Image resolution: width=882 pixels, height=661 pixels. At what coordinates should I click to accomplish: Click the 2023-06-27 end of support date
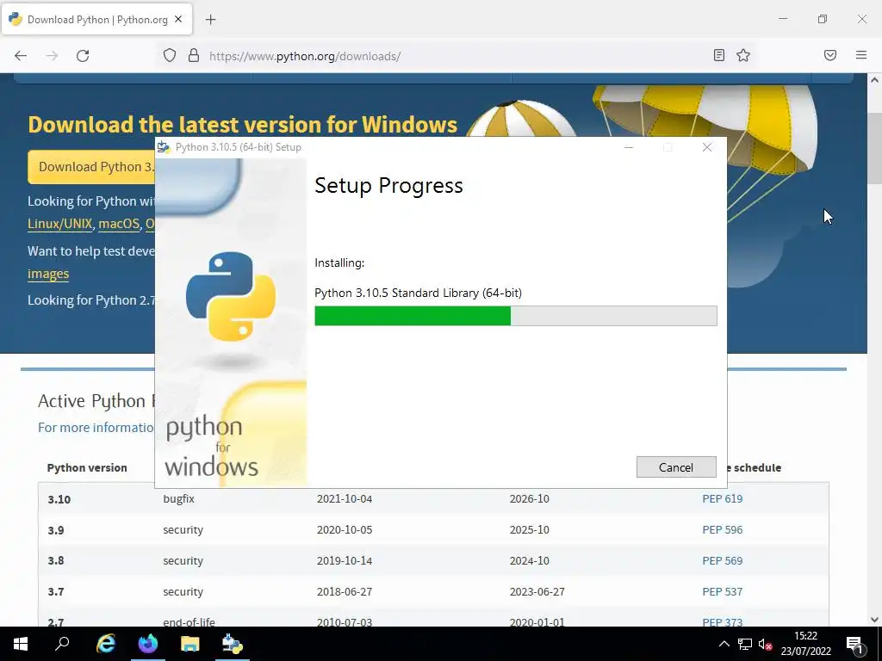click(537, 591)
